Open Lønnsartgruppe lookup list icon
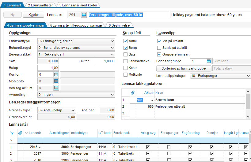Viewport: 251px width, 162px height. click(x=208, y=61)
